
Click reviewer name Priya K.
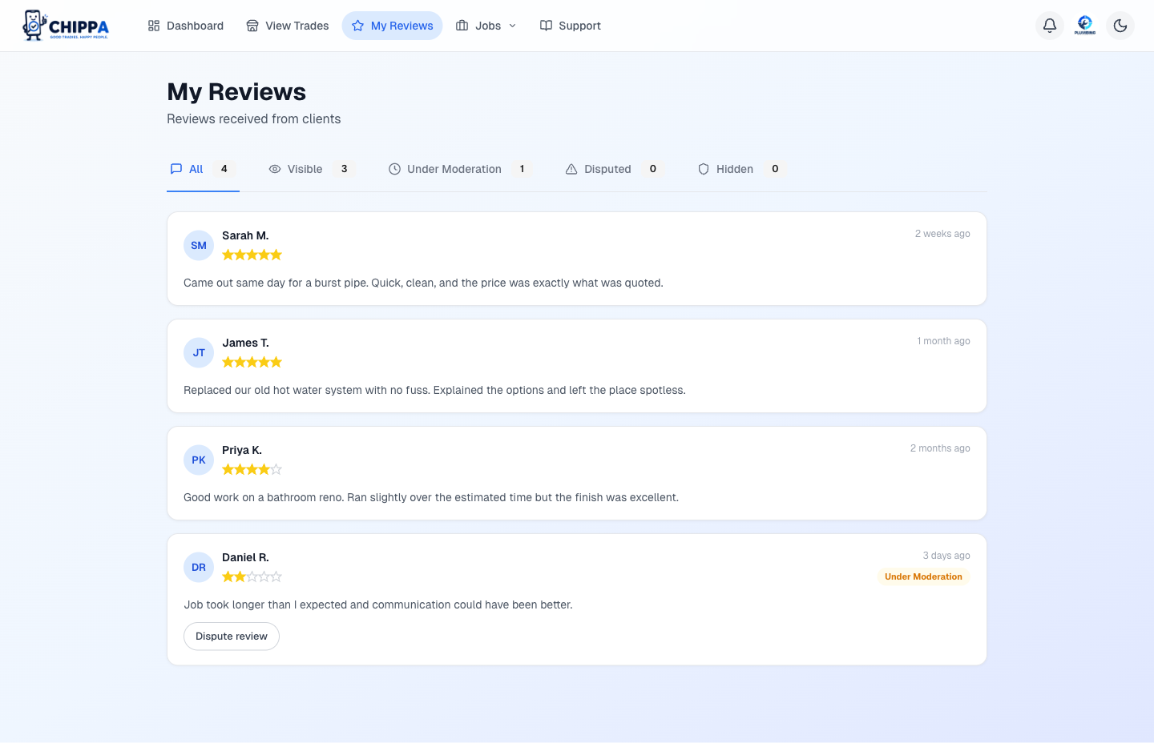(x=242, y=450)
